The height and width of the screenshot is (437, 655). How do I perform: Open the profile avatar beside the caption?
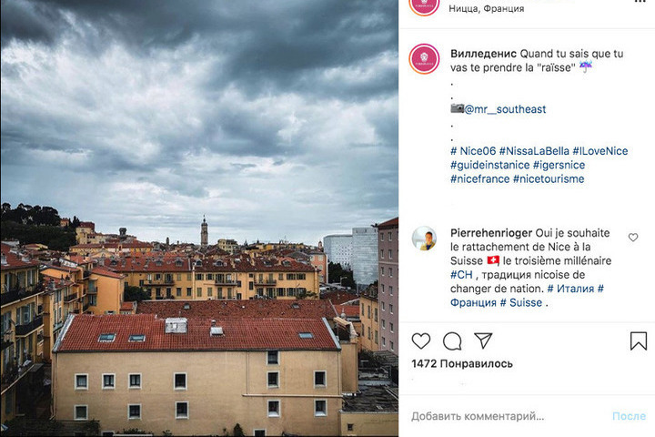pos(424,59)
